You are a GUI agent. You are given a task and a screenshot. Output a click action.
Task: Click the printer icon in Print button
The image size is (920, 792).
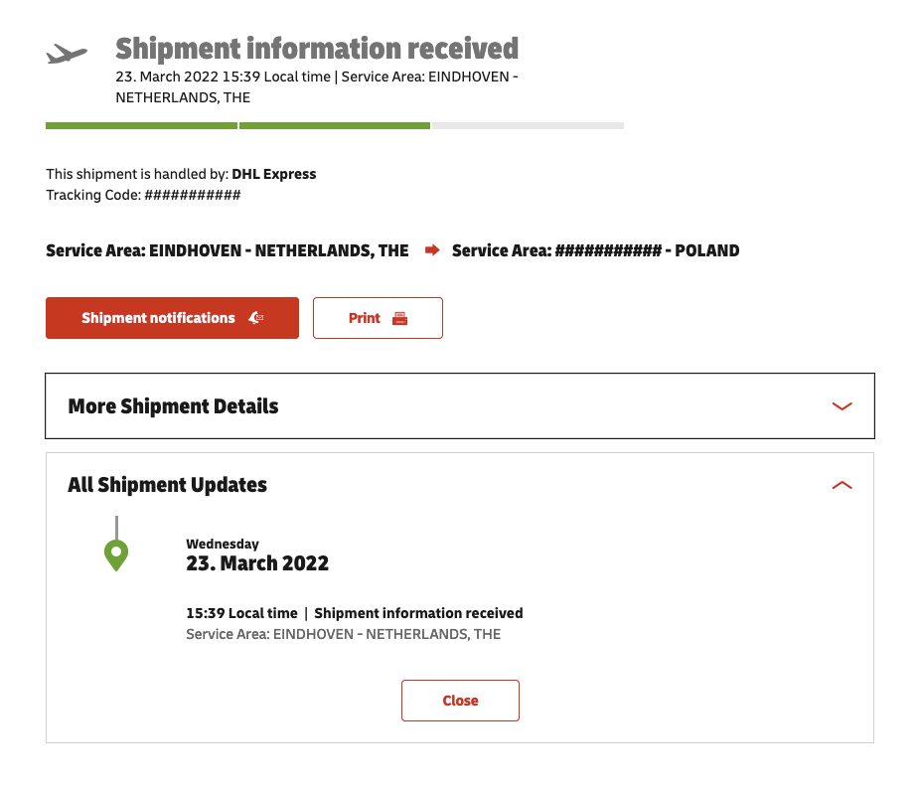(399, 318)
